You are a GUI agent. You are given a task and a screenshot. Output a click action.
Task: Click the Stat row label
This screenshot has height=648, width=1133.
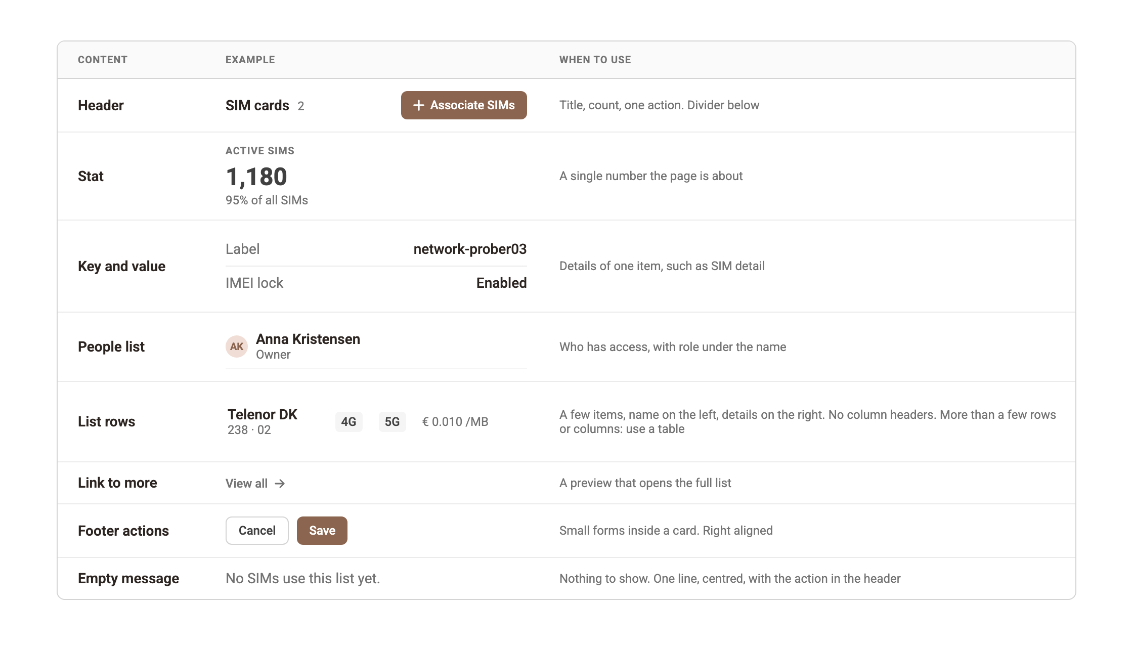(91, 176)
